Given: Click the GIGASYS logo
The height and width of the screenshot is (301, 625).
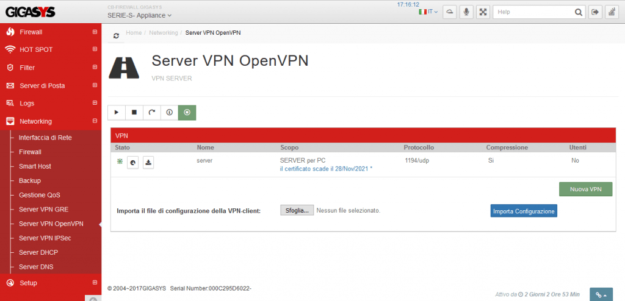Looking at the screenshot, I should click(x=31, y=12).
